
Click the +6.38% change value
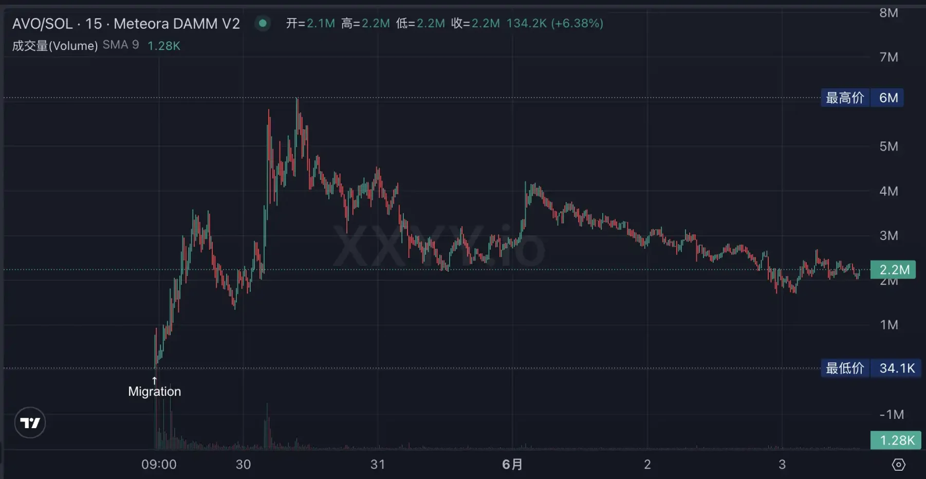point(577,23)
